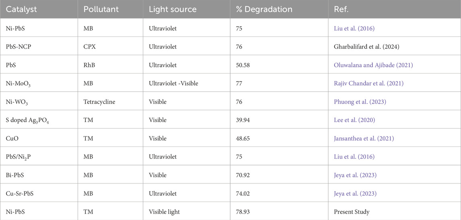Viewport: 461px width, 220px height.
Task: Click the Lee et al. (2020) reference
Action: coord(351,120)
